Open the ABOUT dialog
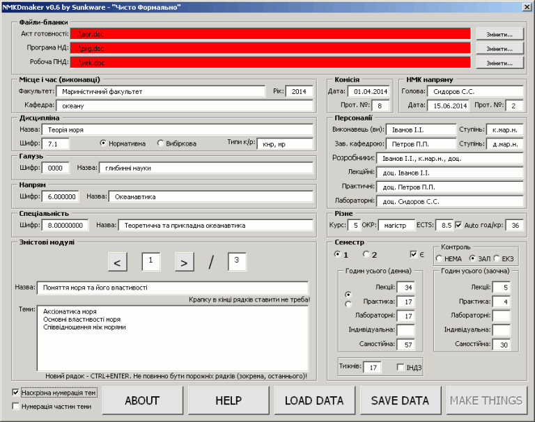Screen dimensions: 535x422 [142, 400]
